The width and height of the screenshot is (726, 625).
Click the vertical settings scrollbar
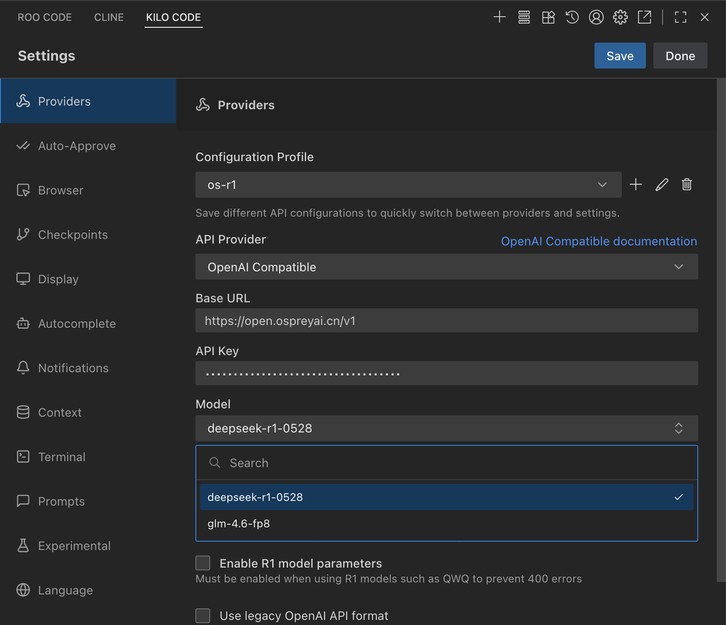tap(721, 329)
